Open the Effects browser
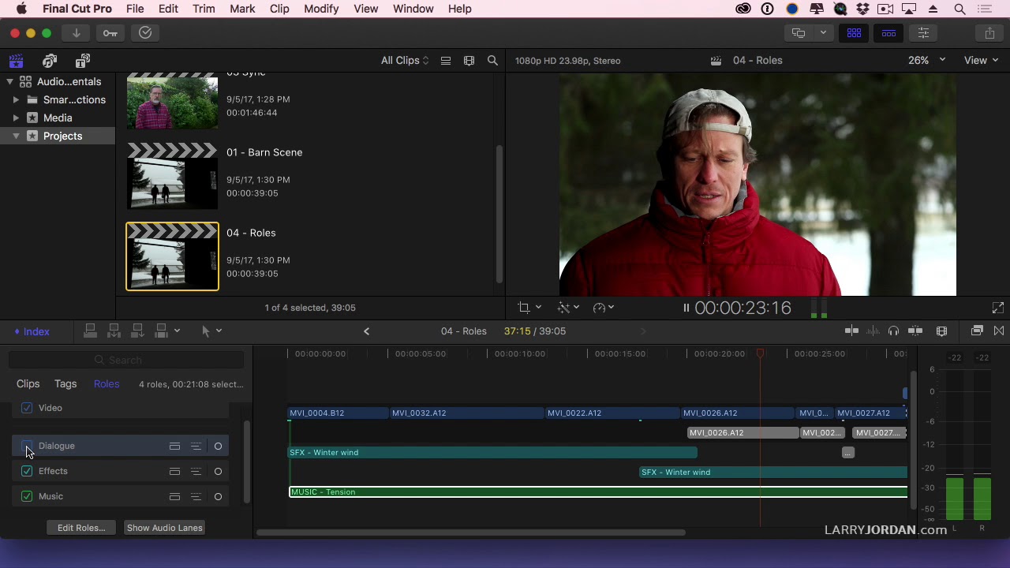The image size is (1010, 568). [977, 331]
